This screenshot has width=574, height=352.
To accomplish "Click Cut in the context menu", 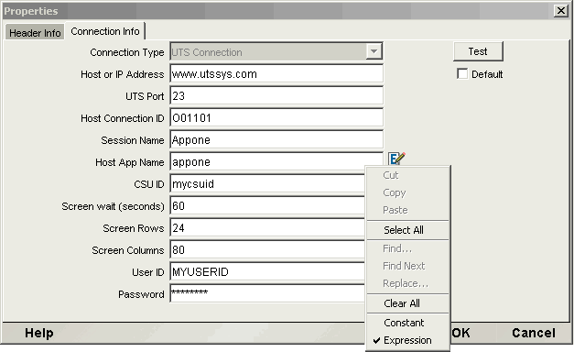I will coord(407,175).
